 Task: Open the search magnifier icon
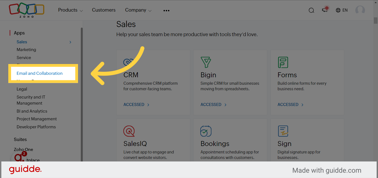click(311, 10)
